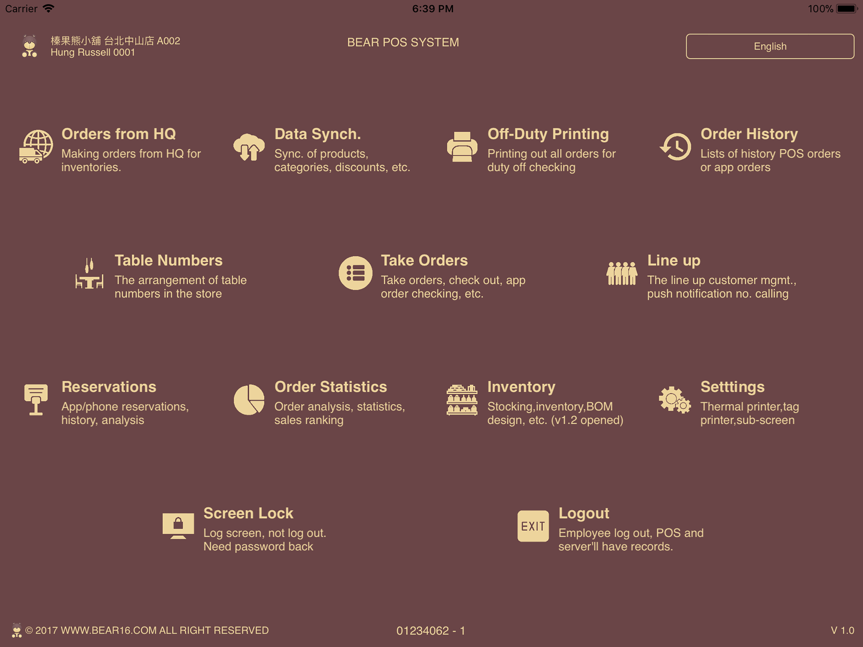Open Take Orders heading

point(424,260)
